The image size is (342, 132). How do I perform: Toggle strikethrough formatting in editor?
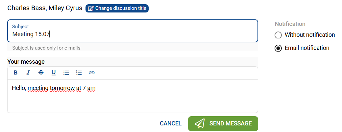click(x=41, y=73)
